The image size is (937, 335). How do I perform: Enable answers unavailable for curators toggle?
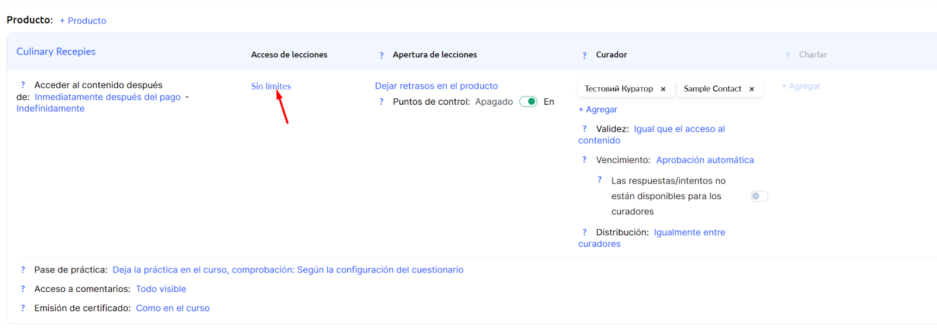click(x=759, y=196)
